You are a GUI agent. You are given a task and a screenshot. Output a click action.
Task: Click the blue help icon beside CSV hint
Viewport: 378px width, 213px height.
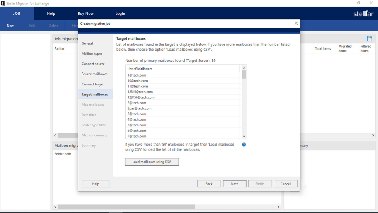pos(244,145)
